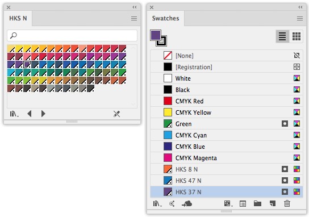Open the HKS N panel menu
Screen dimensions: 309x217
(x=134, y=19)
